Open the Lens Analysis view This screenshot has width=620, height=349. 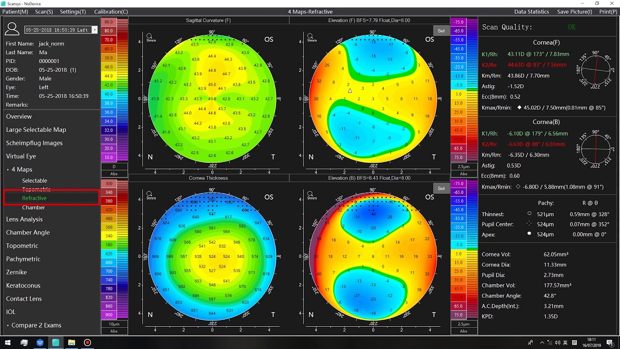point(24,219)
